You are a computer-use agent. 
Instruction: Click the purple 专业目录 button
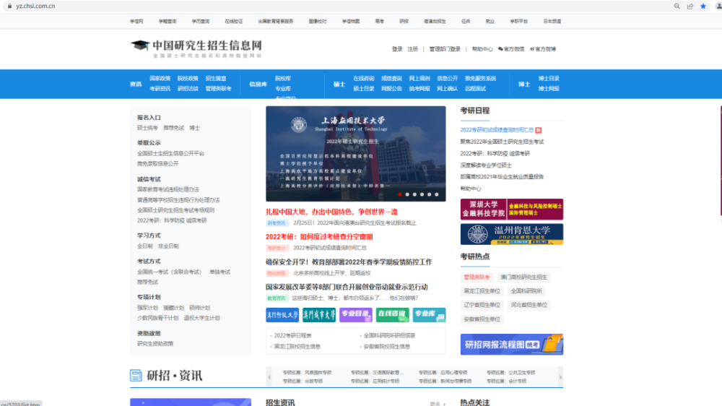[355, 315]
